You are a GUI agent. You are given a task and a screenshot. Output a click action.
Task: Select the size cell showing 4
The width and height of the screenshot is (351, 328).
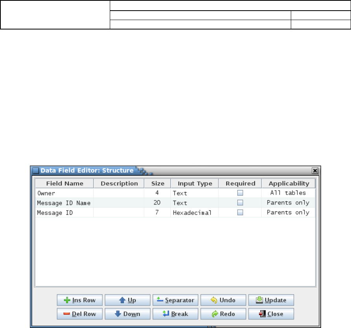pos(157,193)
